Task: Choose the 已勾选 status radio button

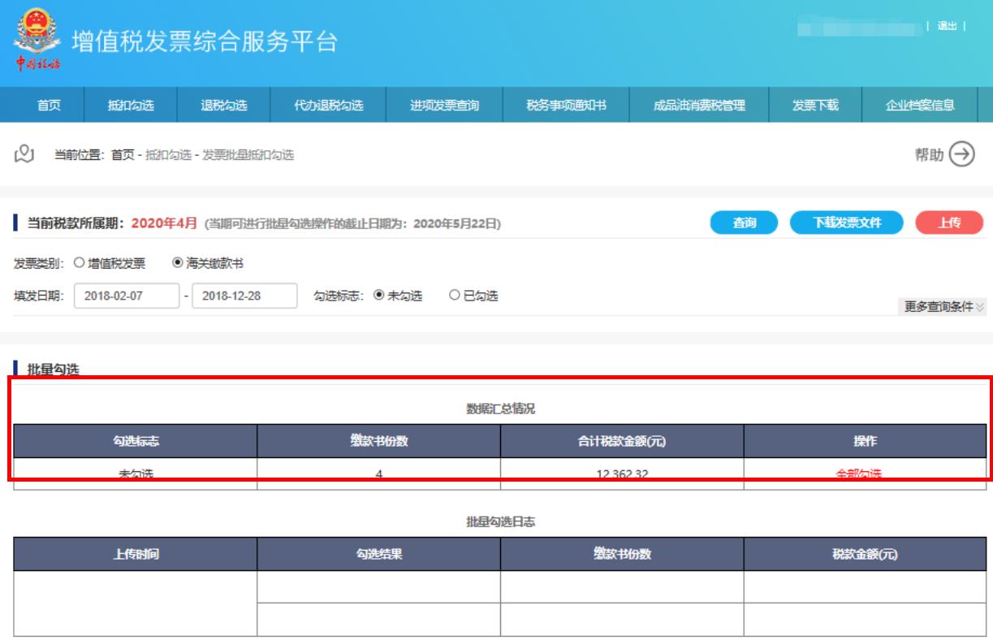Action: [454, 296]
